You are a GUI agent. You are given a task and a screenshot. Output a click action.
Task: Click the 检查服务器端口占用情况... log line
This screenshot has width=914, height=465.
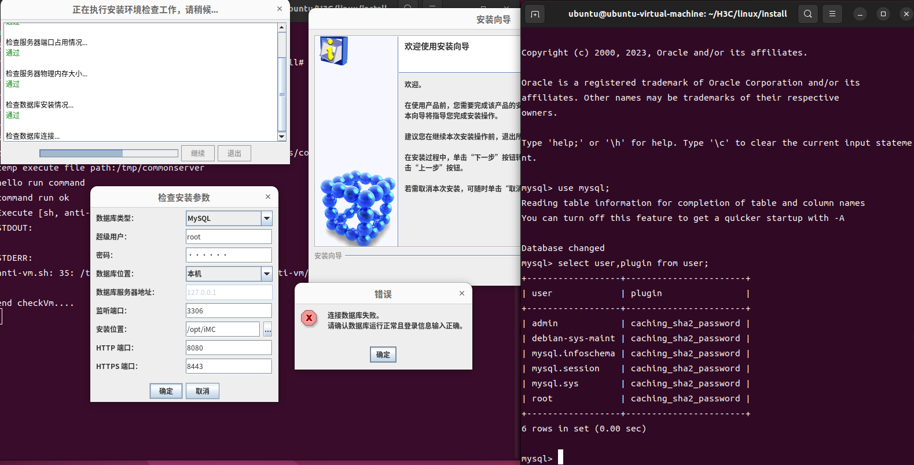[47, 42]
